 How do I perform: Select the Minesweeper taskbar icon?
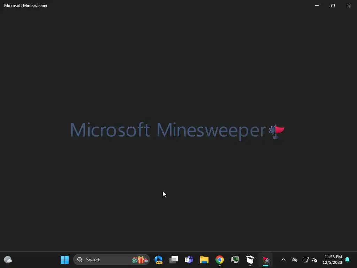(266, 260)
